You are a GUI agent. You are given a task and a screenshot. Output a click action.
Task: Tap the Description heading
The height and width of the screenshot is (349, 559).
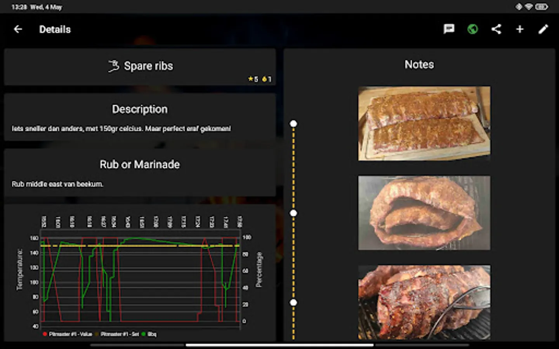140,109
